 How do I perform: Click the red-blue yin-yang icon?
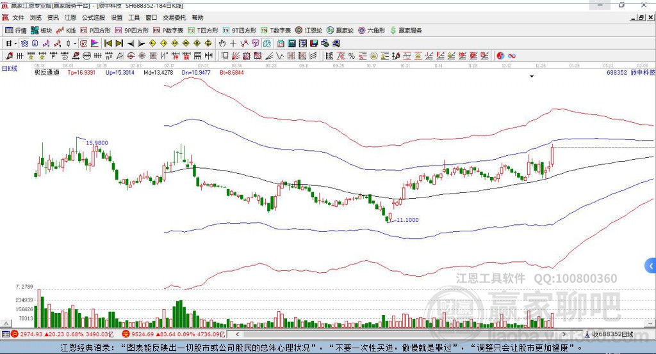point(500,56)
